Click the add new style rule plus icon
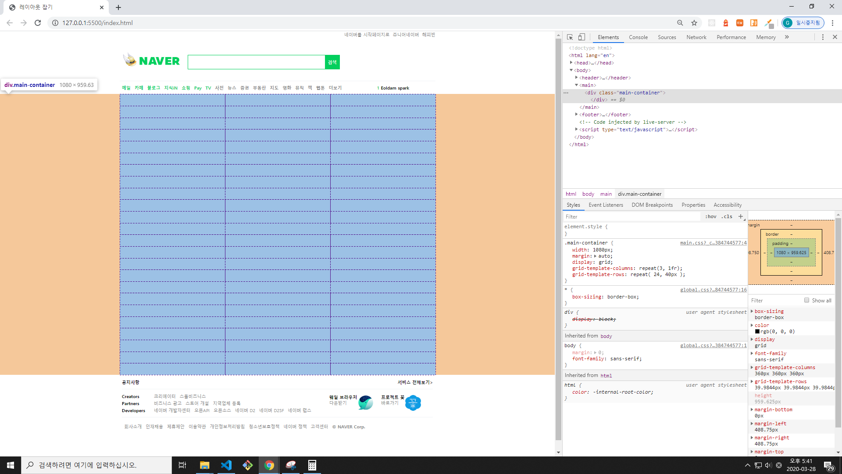 pyautogui.click(x=741, y=216)
